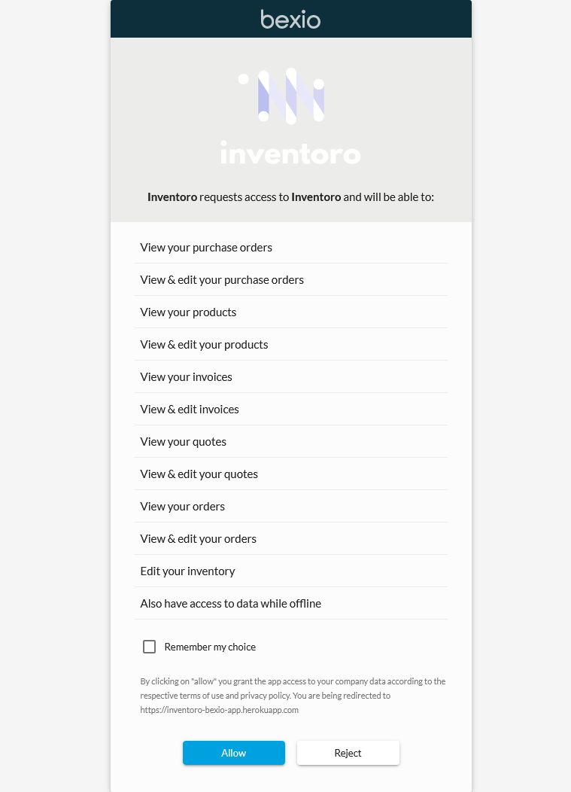
Task: Click the View your products permission
Action: (x=188, y=312)
